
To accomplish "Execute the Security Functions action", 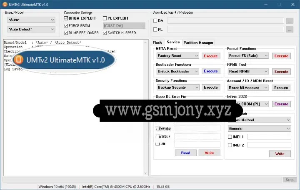I will click(211, 87).
